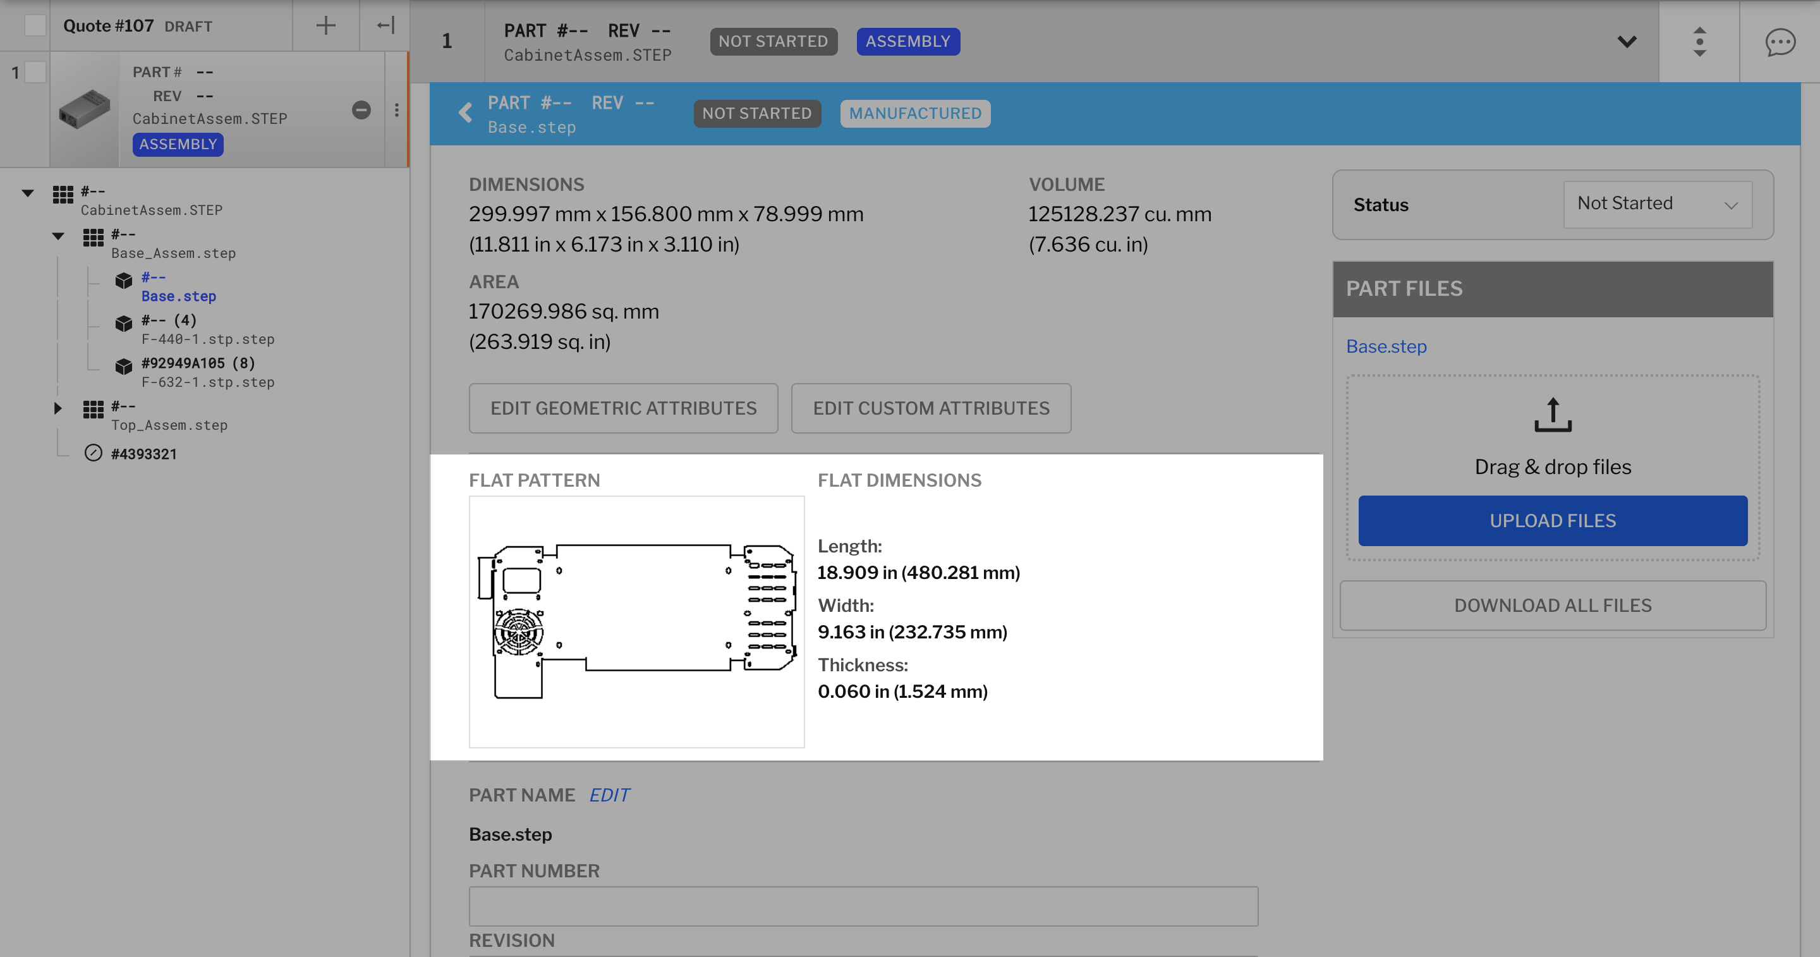Click the EDIT link next to Part Name
Image resolution: width=1820 pixels, height=957 pixels.
609,795
